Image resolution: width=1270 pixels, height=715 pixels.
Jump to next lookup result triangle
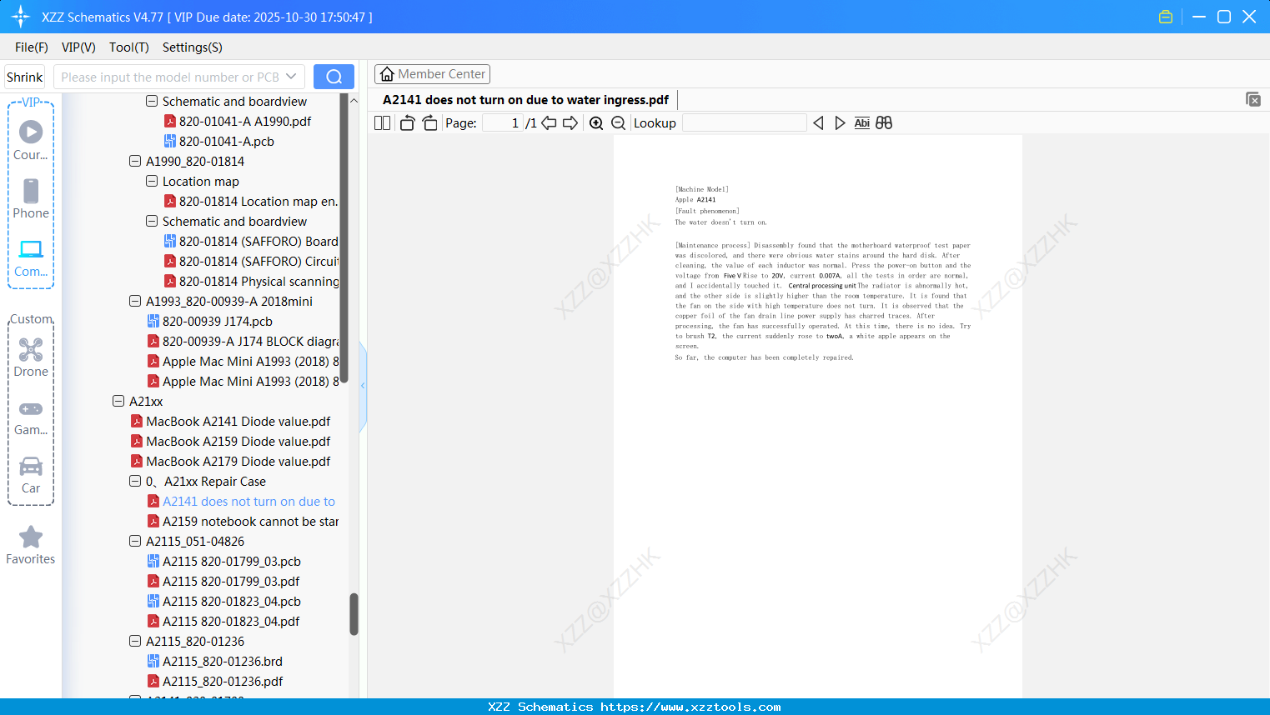click(840, 123)
